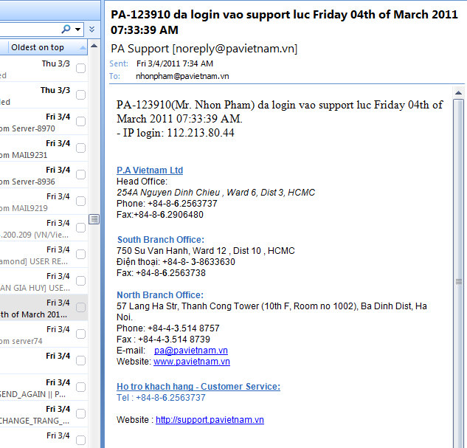Flag the selected th of March message
This screenshot has height=448, width=467.
tap(80, 308)
